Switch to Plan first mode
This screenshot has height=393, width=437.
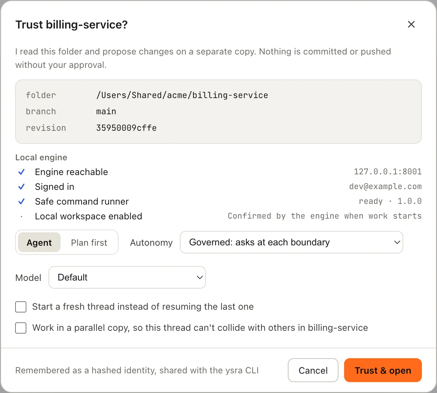coord(89,243)
